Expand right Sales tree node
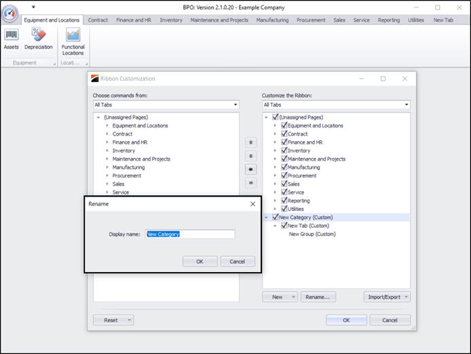The image size is (471, 354). tap(275, 184)
